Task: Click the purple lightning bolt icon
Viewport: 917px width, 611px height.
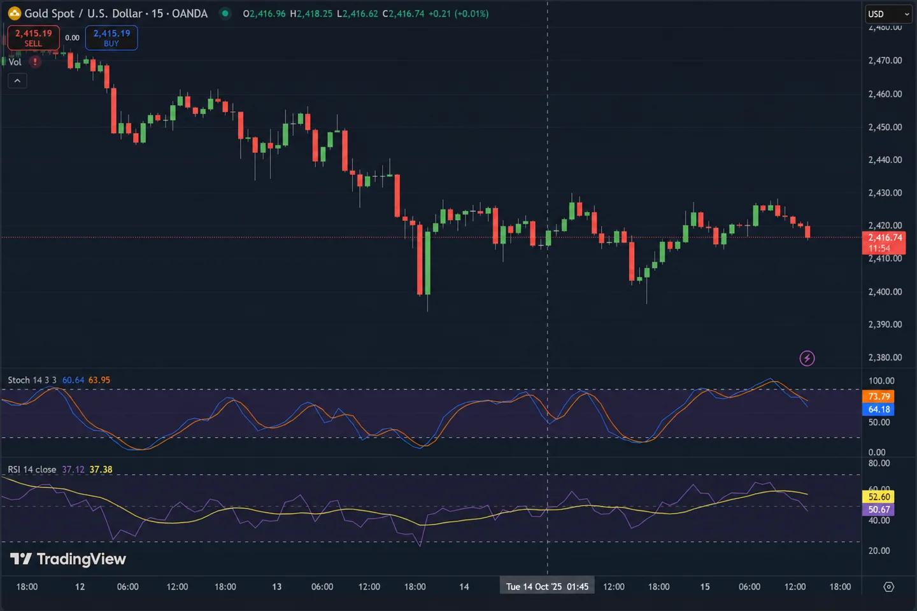Action: 807,358
